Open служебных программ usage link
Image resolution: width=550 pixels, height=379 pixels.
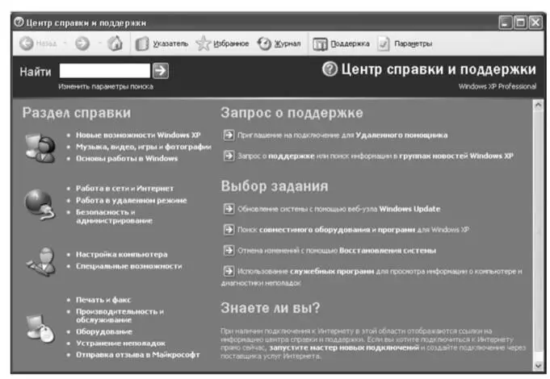pyautogui.click(x=332, y=272)
